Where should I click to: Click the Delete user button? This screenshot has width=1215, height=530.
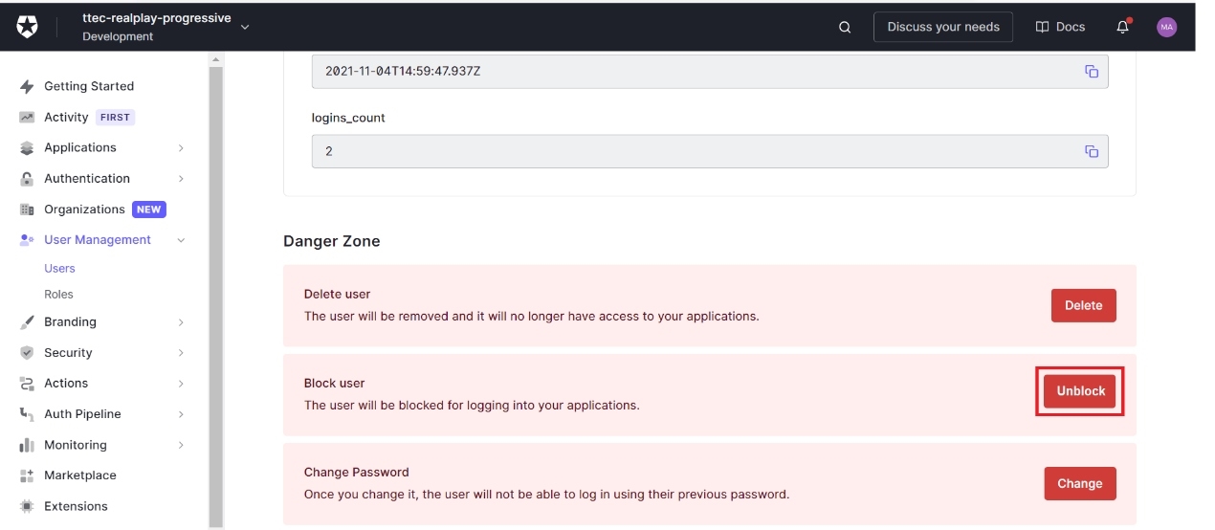[x=1083, y=305]
